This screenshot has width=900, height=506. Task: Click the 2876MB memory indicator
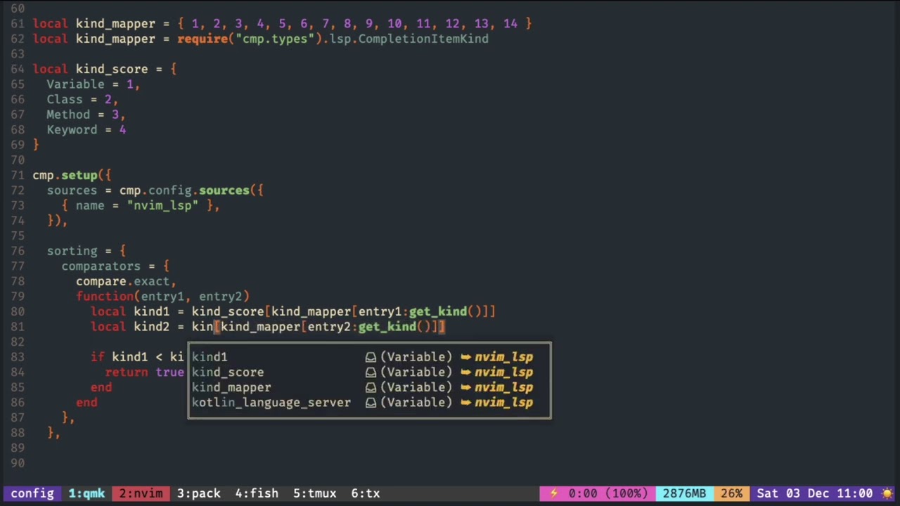click(684, 493)
